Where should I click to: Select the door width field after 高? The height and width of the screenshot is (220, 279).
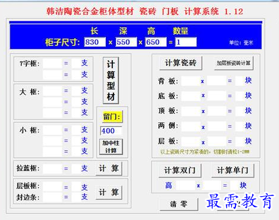pos(212,185)
